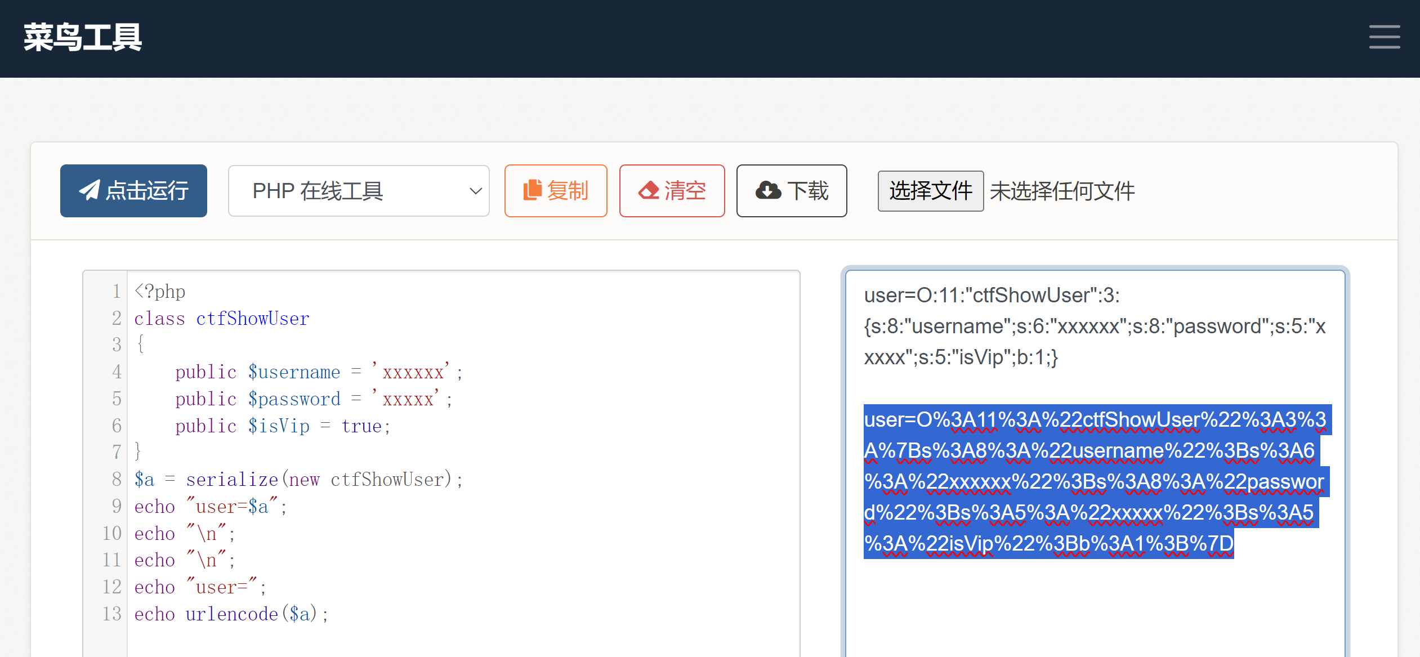1420x657 pixels.
Task: Click the opening brace on line 3
Action: 140,344
